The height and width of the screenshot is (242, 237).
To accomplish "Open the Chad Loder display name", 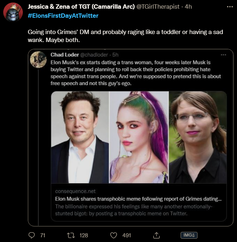I will click(x=64, y=55).
